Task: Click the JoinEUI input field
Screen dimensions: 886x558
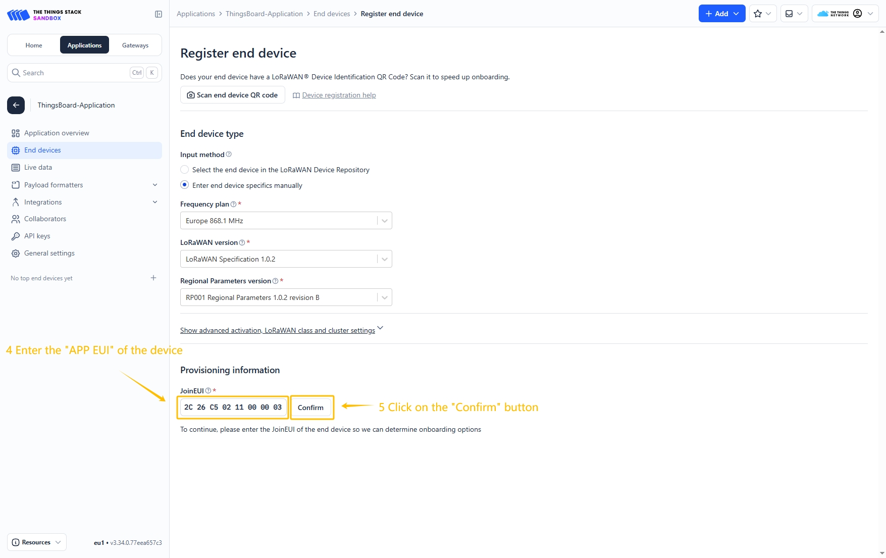Action: tap(233, 407)
